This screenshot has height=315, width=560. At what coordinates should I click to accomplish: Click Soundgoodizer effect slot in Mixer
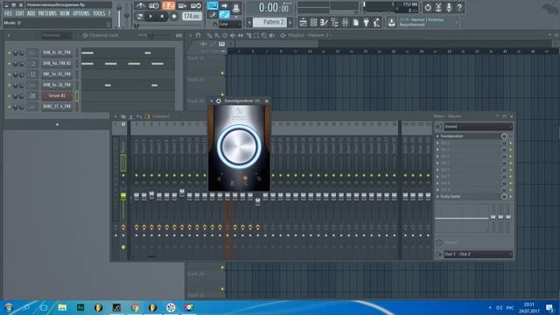coord(468,136)
